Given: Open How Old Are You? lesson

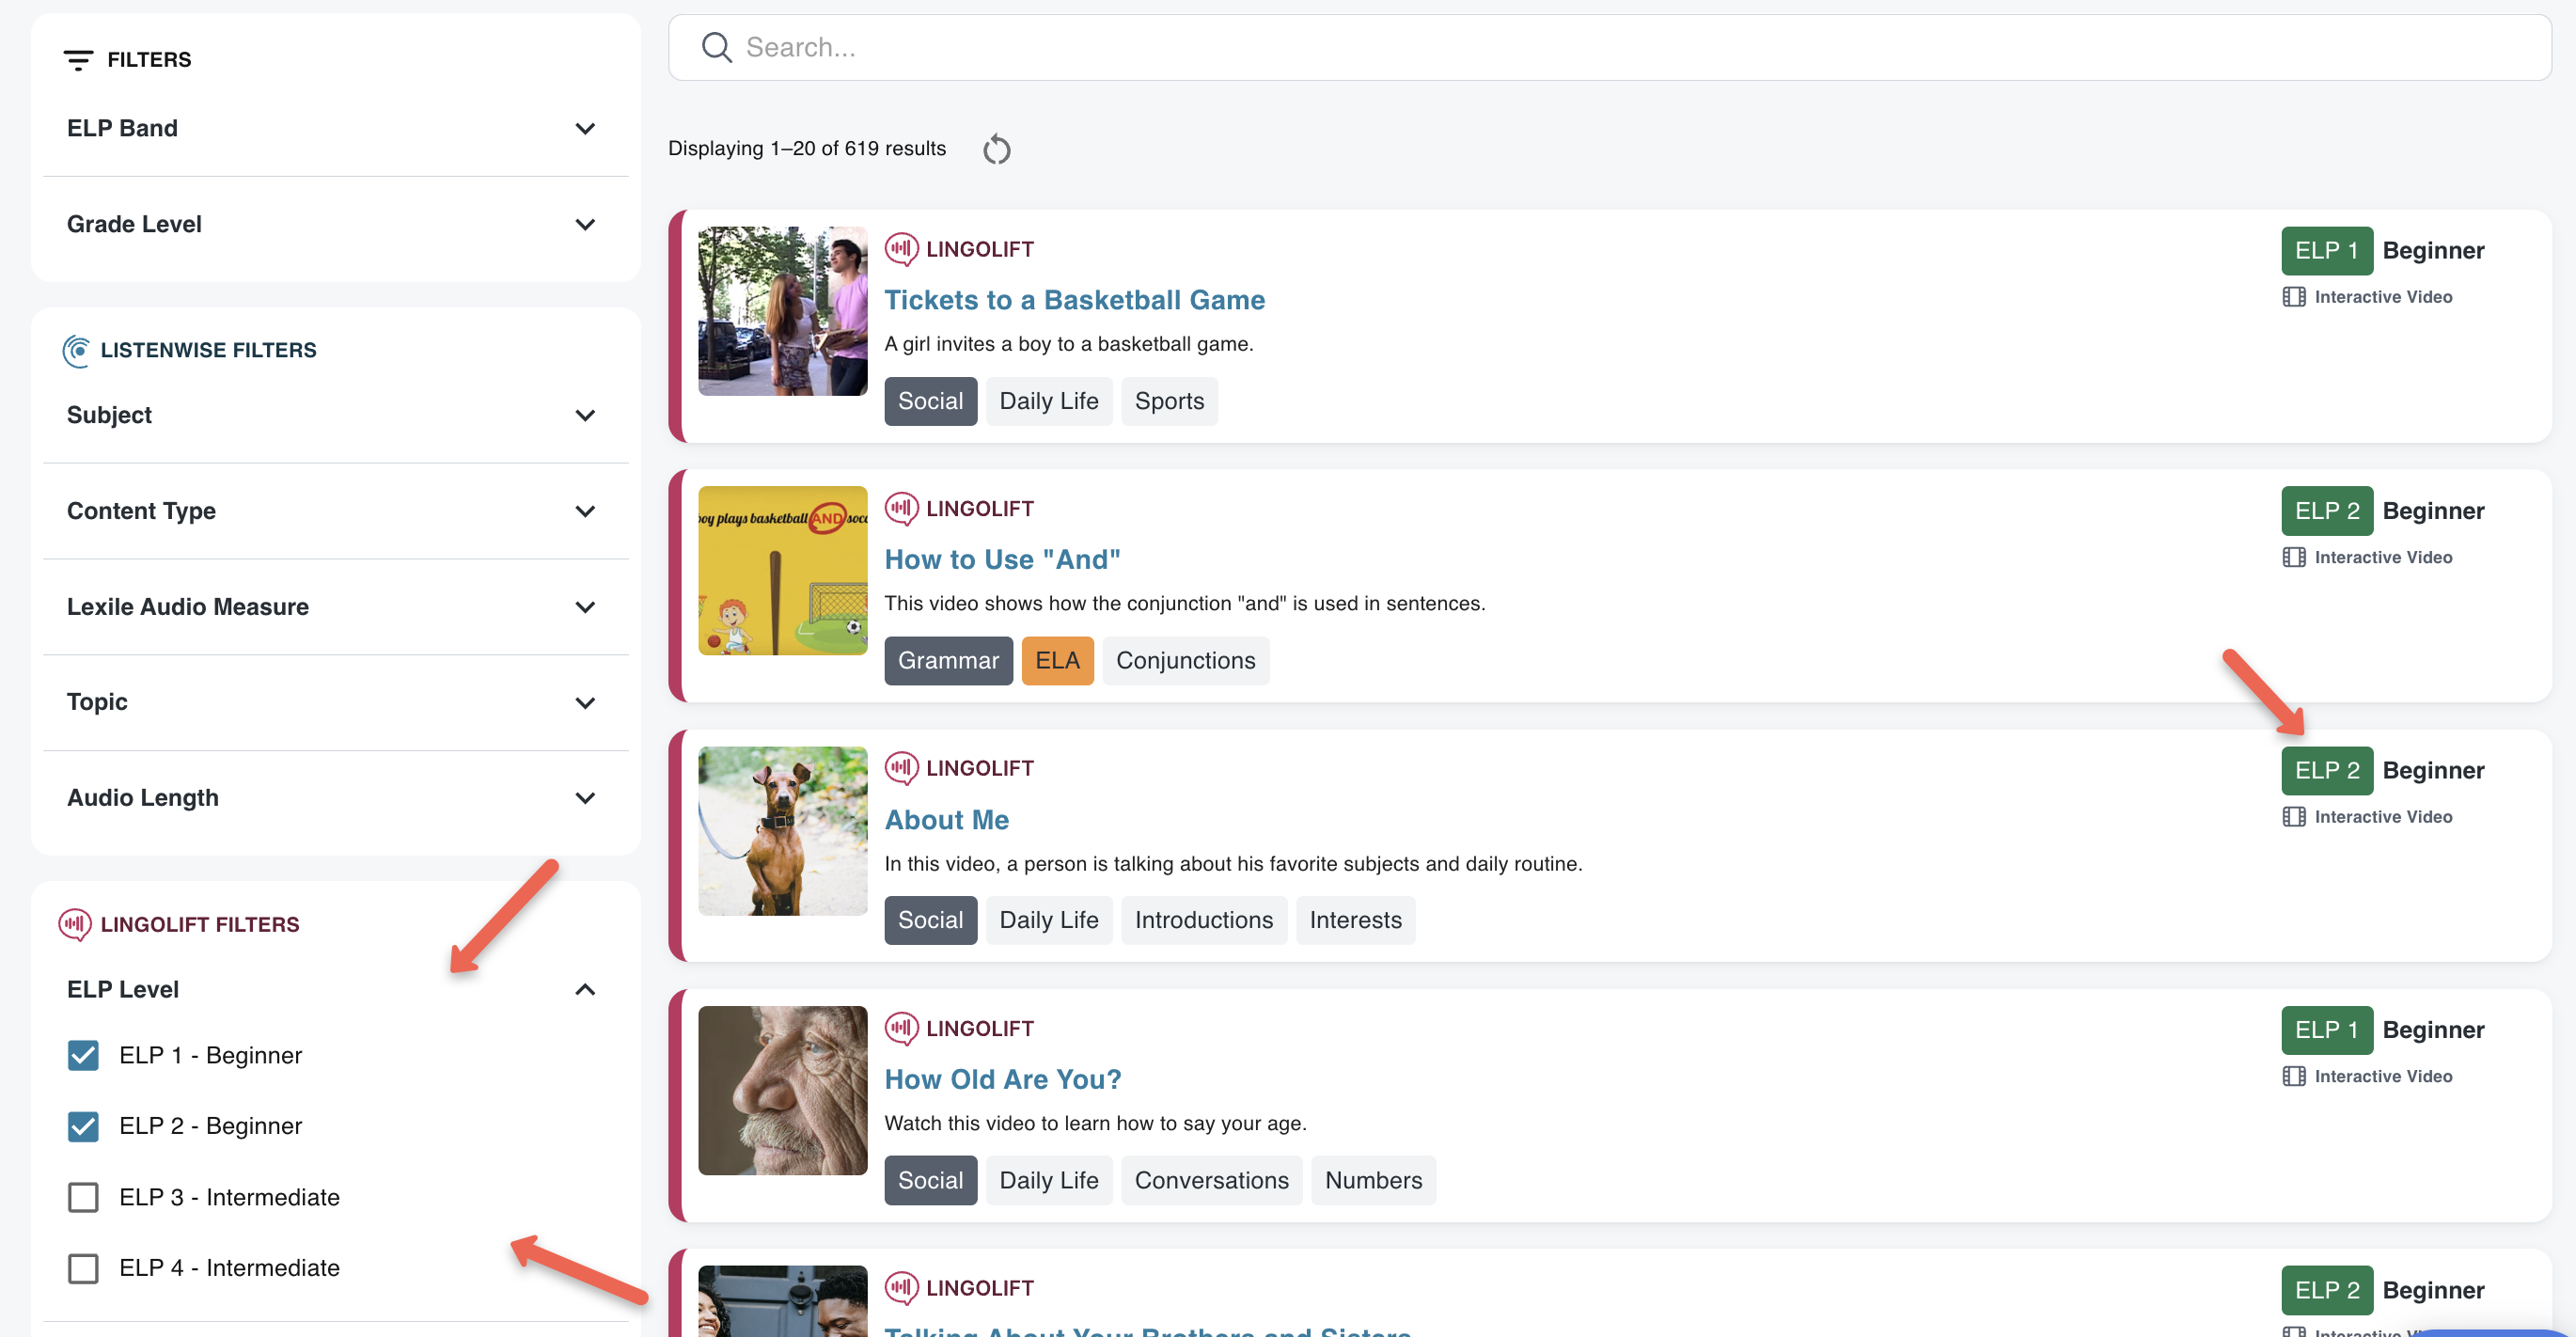Looking at the screenshot, I should [1002, 1079].
